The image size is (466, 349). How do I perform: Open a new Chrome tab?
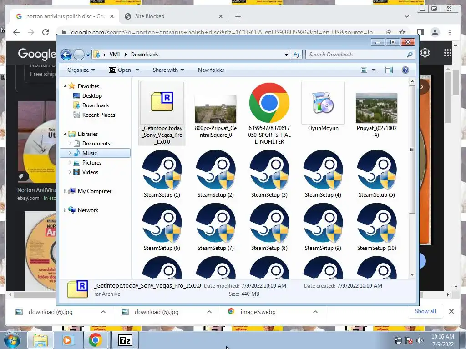click(238, 16)
